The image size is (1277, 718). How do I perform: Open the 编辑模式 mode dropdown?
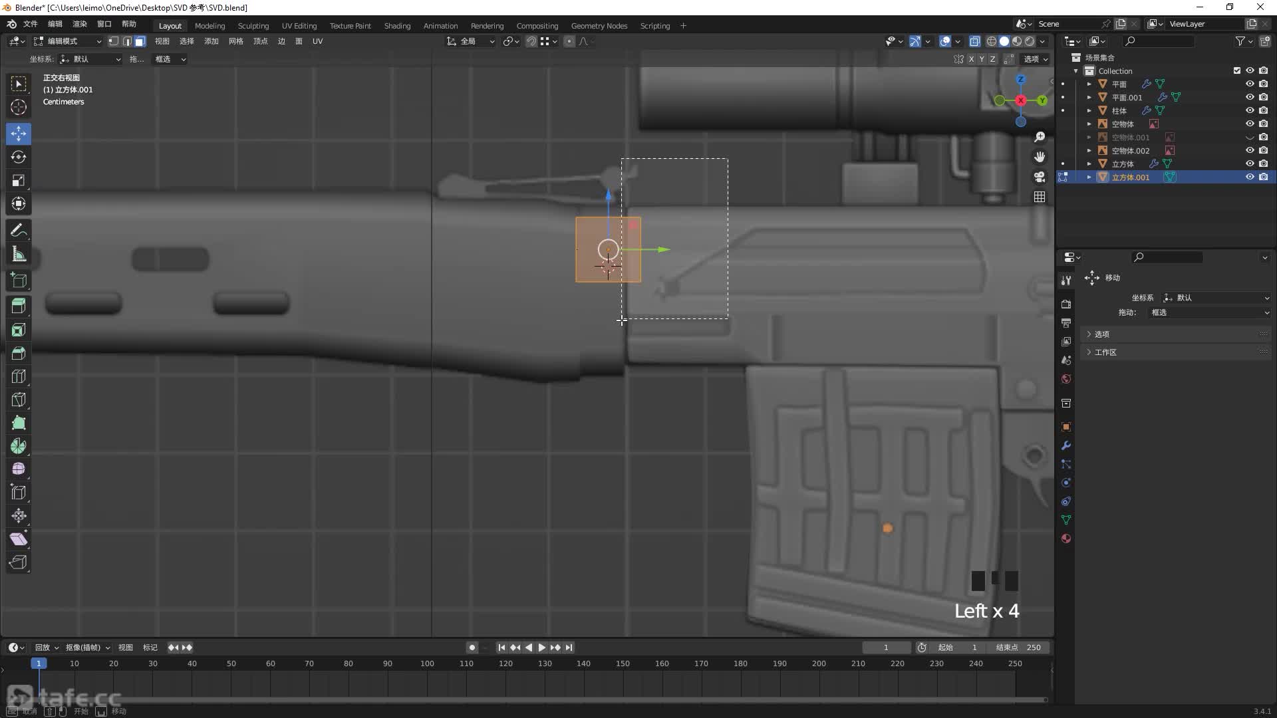[x=68, y=41]
